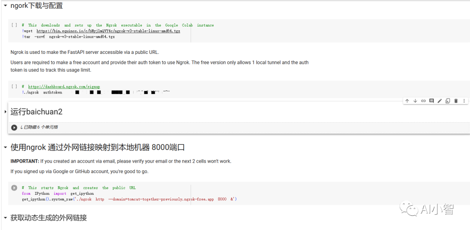Screen dimensions: 470x230
Task: Run the wget Ngrok download cell
Action: tap(14, 25)
